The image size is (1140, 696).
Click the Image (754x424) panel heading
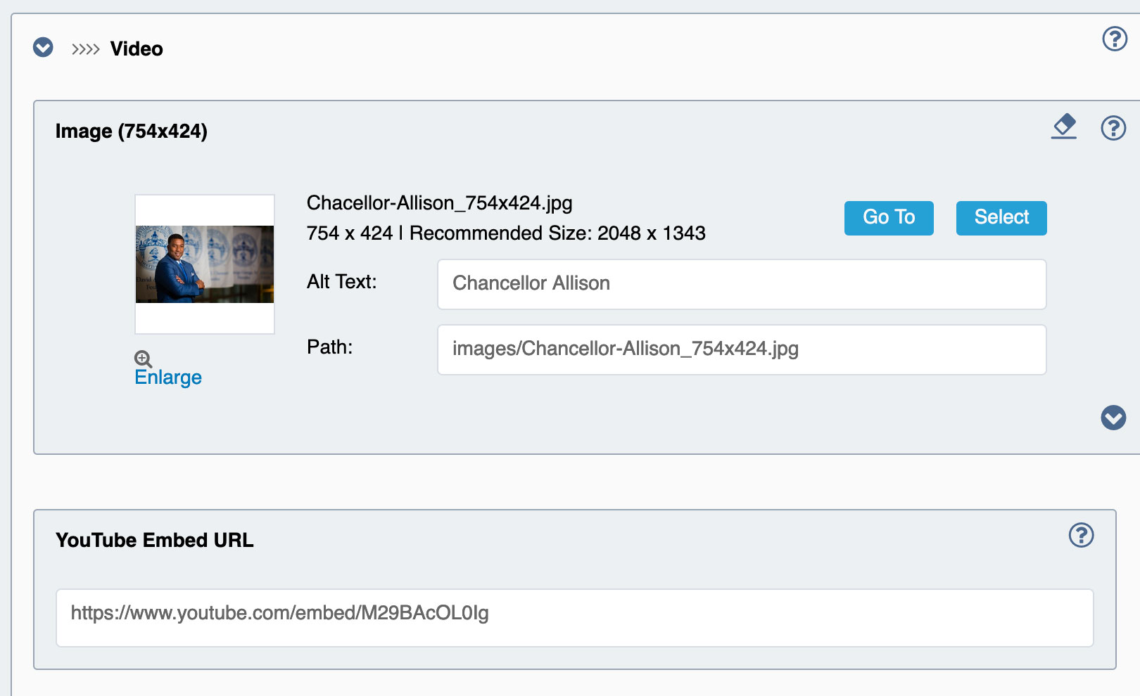(132, 131)
